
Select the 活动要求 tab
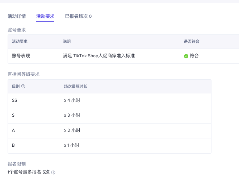[x=45, y=16]
